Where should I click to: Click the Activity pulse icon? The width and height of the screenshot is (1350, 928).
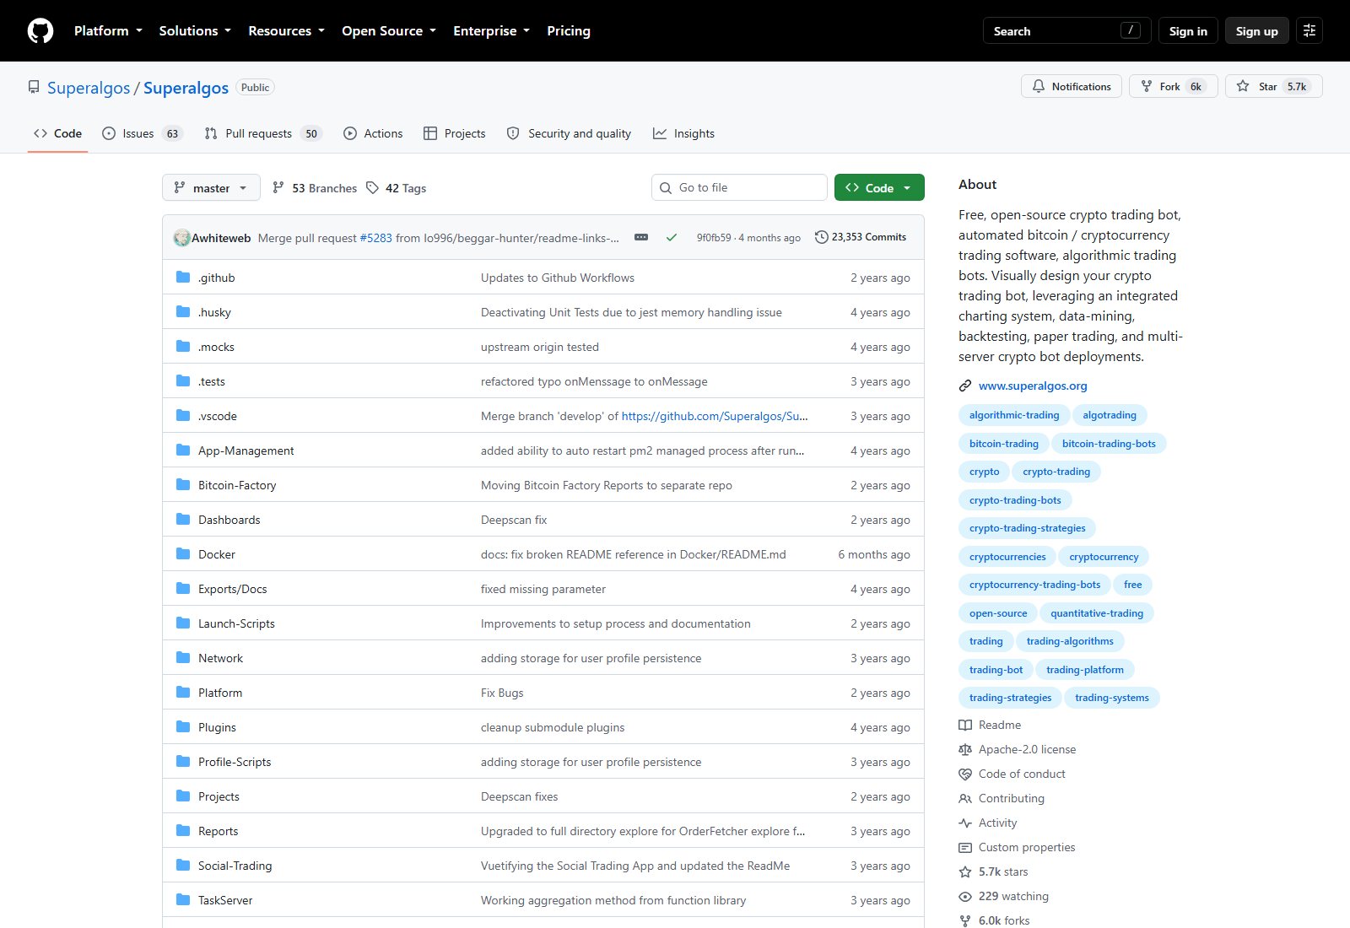coord(965,823)
